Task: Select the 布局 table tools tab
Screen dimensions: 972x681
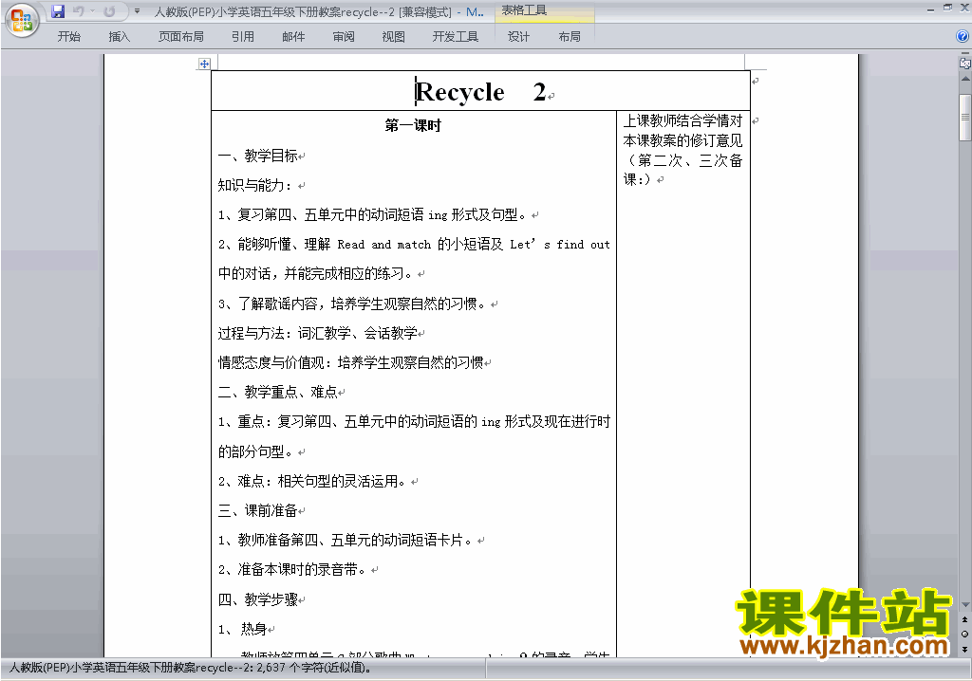Action: click(x=570, y=37)
